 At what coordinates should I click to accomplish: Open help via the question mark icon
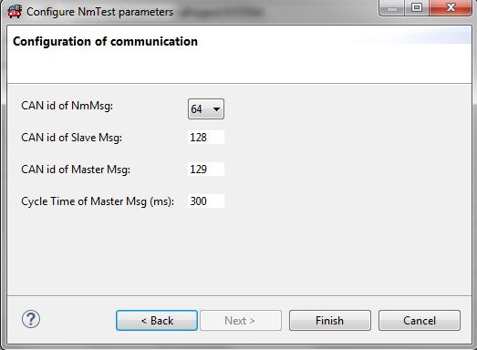pos(31,319)
